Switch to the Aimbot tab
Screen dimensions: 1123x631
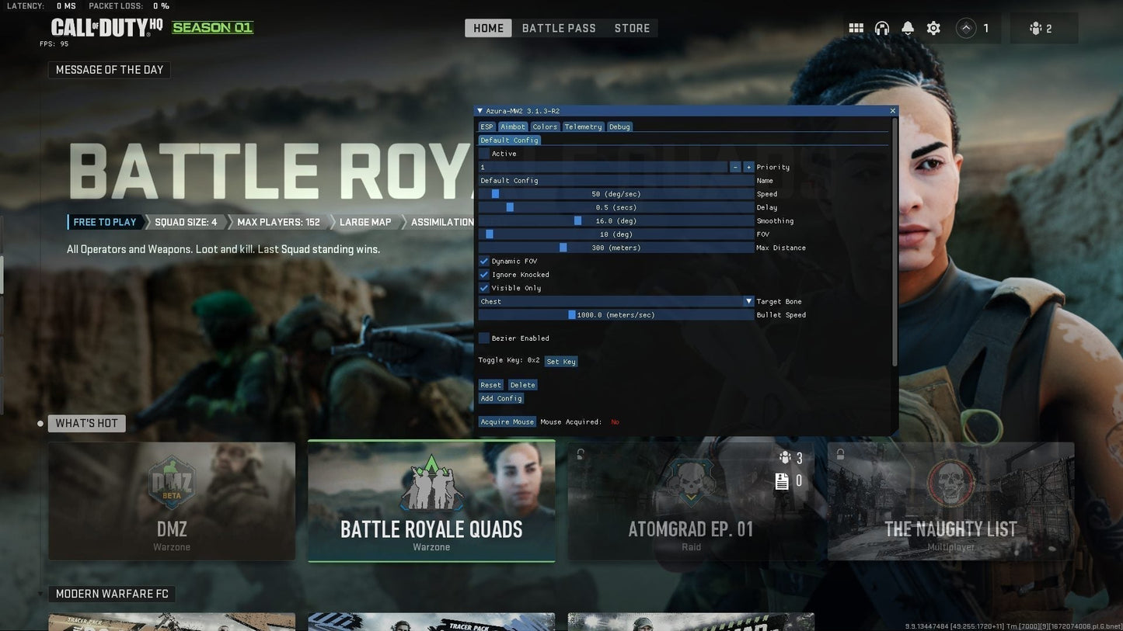[x=513, y=127]
